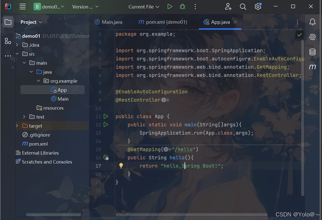This screenshot has width=322, height=220.
Task: Collapse the java folder arrow
Action: (31, 72)
